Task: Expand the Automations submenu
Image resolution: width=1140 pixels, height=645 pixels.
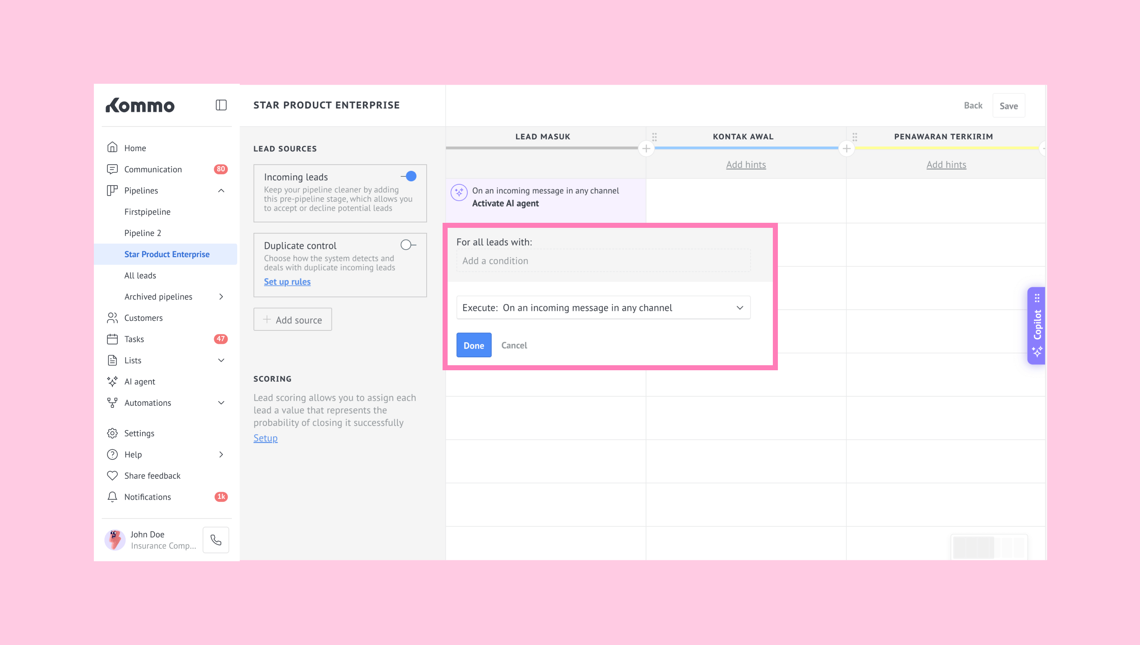Action: click(x=221, y=402)
